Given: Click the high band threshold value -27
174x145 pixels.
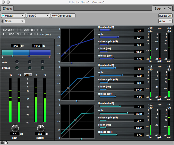Looking at the screenshot, I should pos(139,30).
